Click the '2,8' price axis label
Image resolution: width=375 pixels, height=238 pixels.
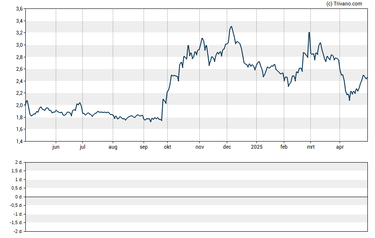click(19, 57)
